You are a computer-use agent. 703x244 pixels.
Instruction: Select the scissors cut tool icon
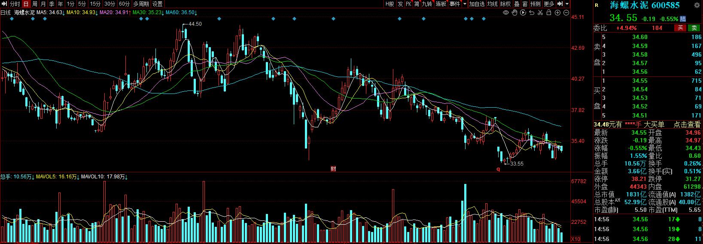pyautogui.click(x=540, y=12)
